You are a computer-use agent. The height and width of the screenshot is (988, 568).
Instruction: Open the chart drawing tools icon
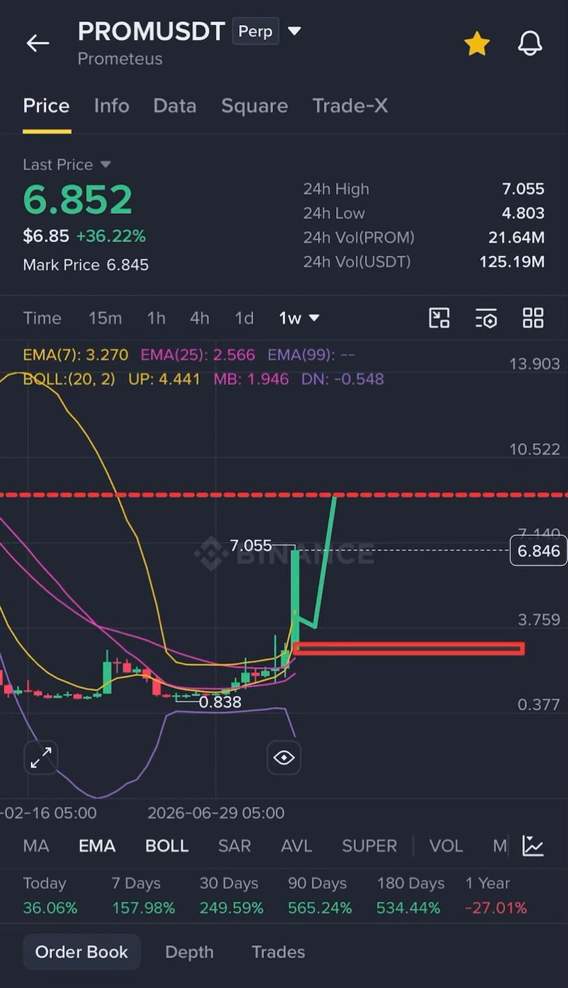pos(439,318)
